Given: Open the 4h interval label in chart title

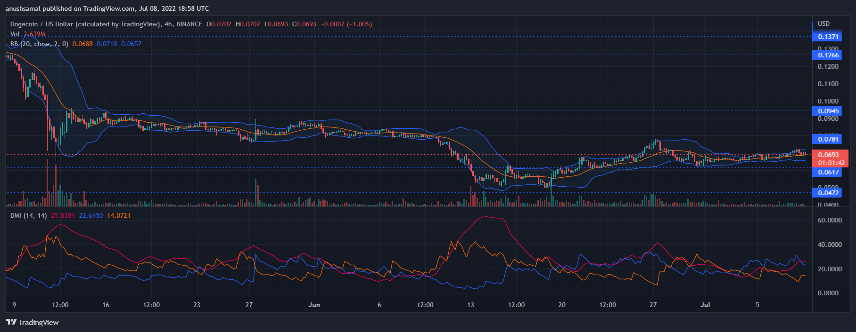Looking at the screenshot, I should pos(168,24).
